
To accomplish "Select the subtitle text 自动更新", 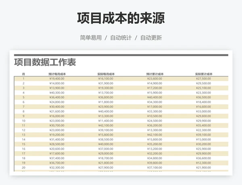I will pos(151,38).
